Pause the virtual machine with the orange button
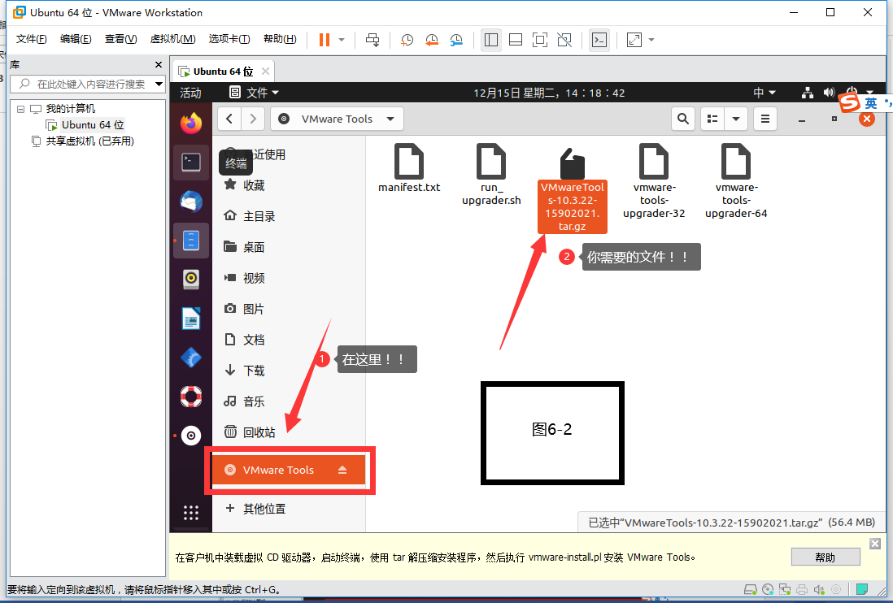The height and width of the screenshot is (603, 893). [x=324, y=40]
